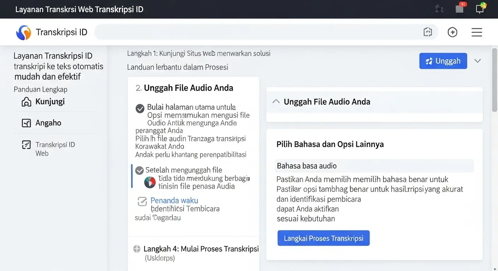Viewport: 498px width, 271px height.
Task: Click the chat bubble icon in title bar
Action: pyautogui.click(x=480, y=8)
